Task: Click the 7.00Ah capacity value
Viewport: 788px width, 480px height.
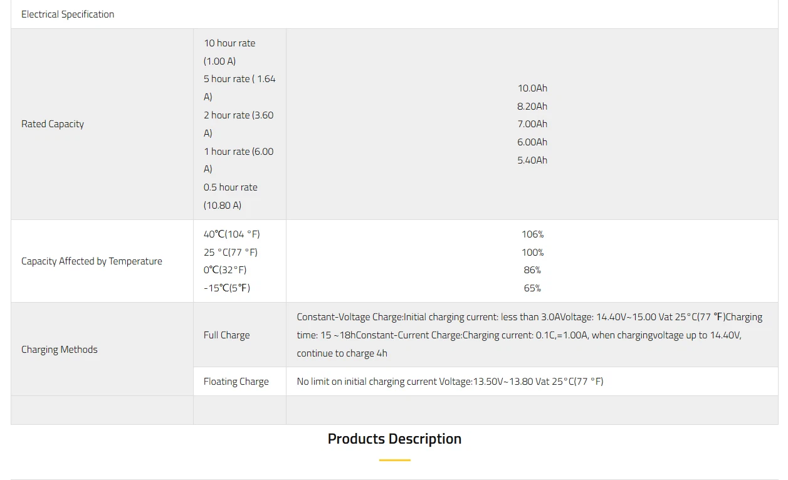Action: (532, 124)
